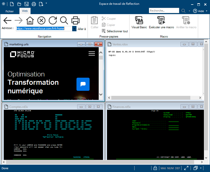Open the Fichier menu
This screenshot has height=172, width=210.
(10, 11)
